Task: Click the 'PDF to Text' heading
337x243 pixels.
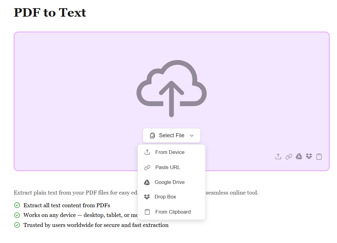Action: (50, 12)
